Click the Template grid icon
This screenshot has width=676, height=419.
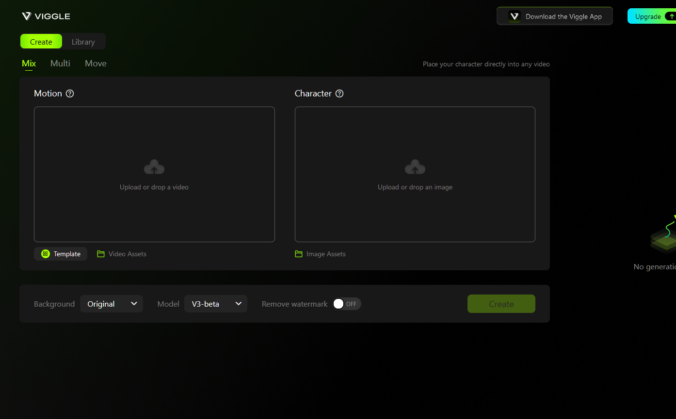[x=46, y=254]
